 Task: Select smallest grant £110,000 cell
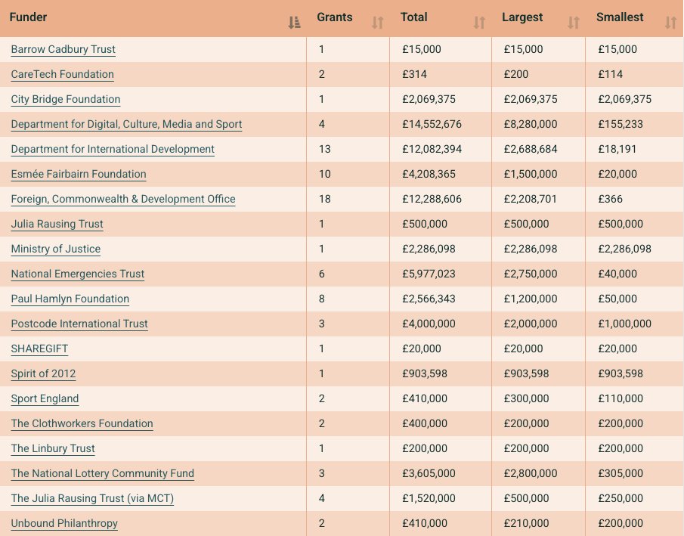tap(635, 398)
